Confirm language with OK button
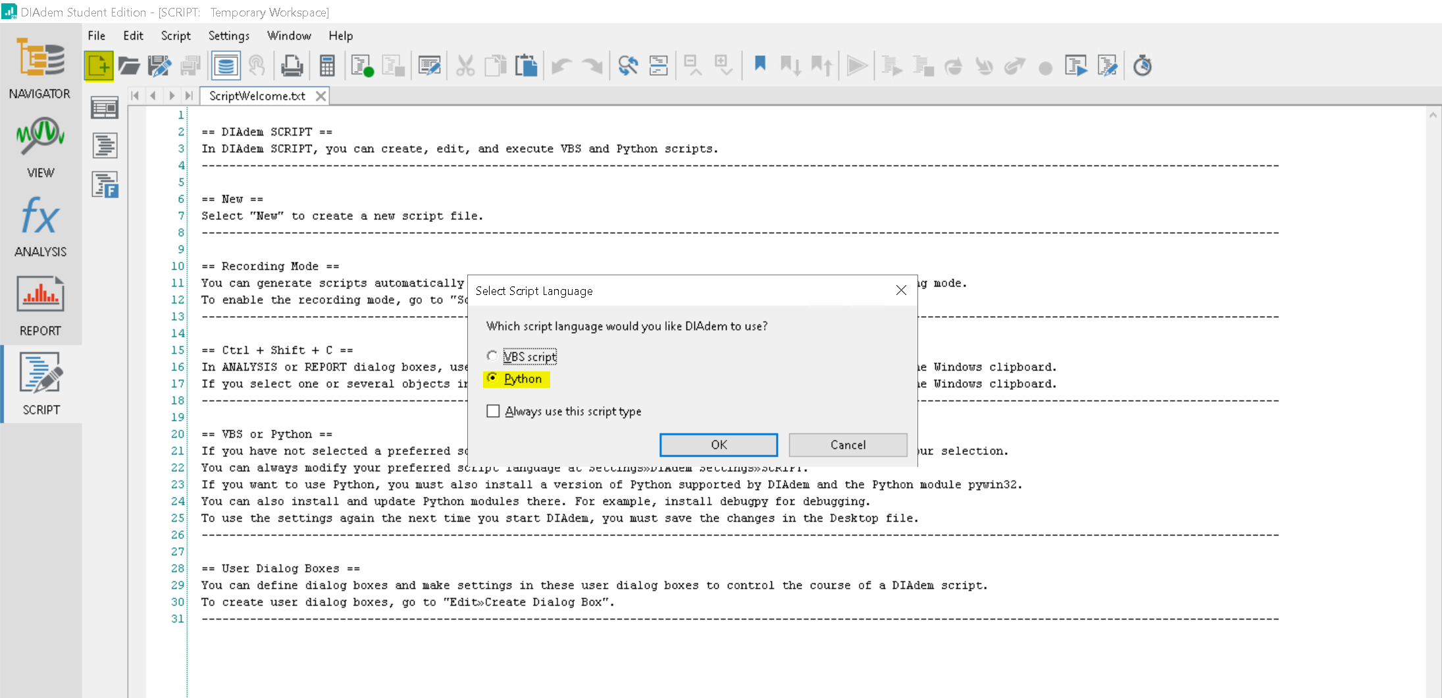The height and width of the screenshot is (698, 1442). [x=719, y=445]
